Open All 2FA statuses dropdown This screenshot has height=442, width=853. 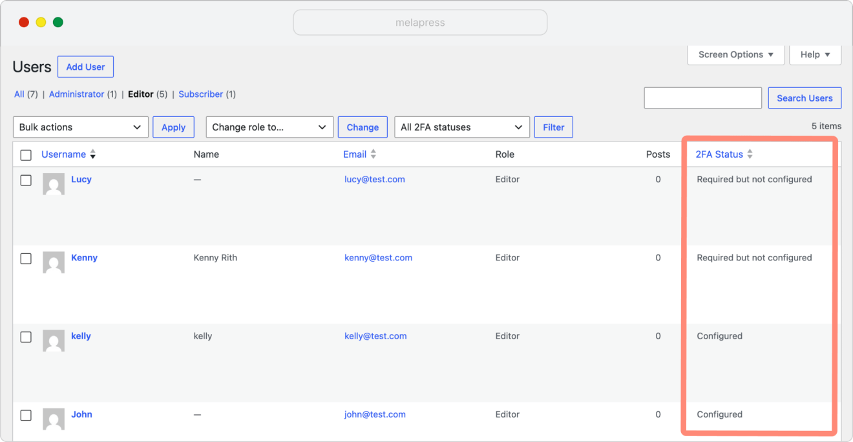tap(462, 127)
